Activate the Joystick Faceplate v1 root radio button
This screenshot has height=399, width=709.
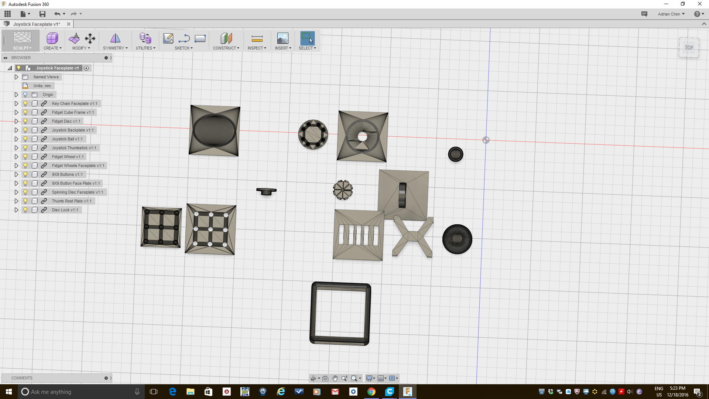click(x=86, y=68)
